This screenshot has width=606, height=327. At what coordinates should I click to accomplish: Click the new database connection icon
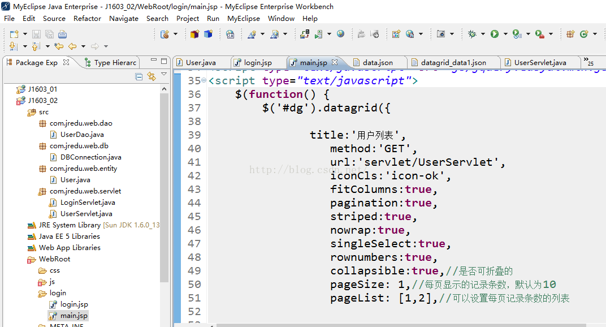click(x=165, y=34)
